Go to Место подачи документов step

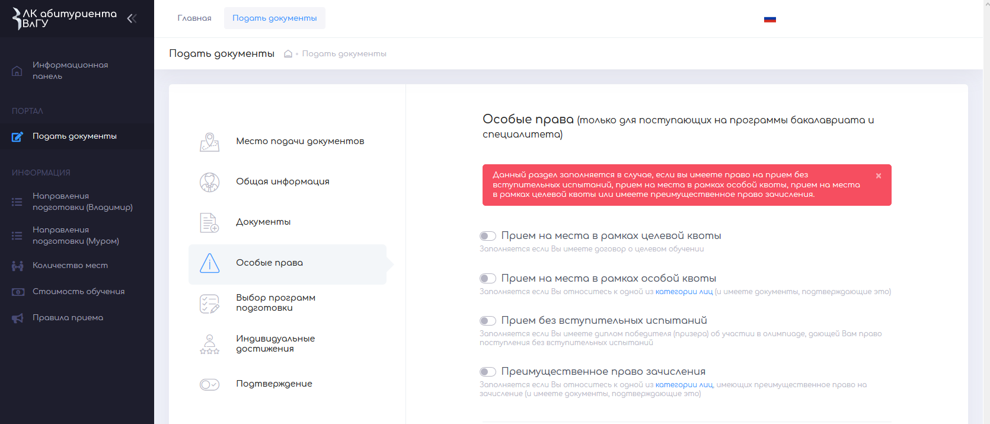pyautogui.click(x=288, y=142)
